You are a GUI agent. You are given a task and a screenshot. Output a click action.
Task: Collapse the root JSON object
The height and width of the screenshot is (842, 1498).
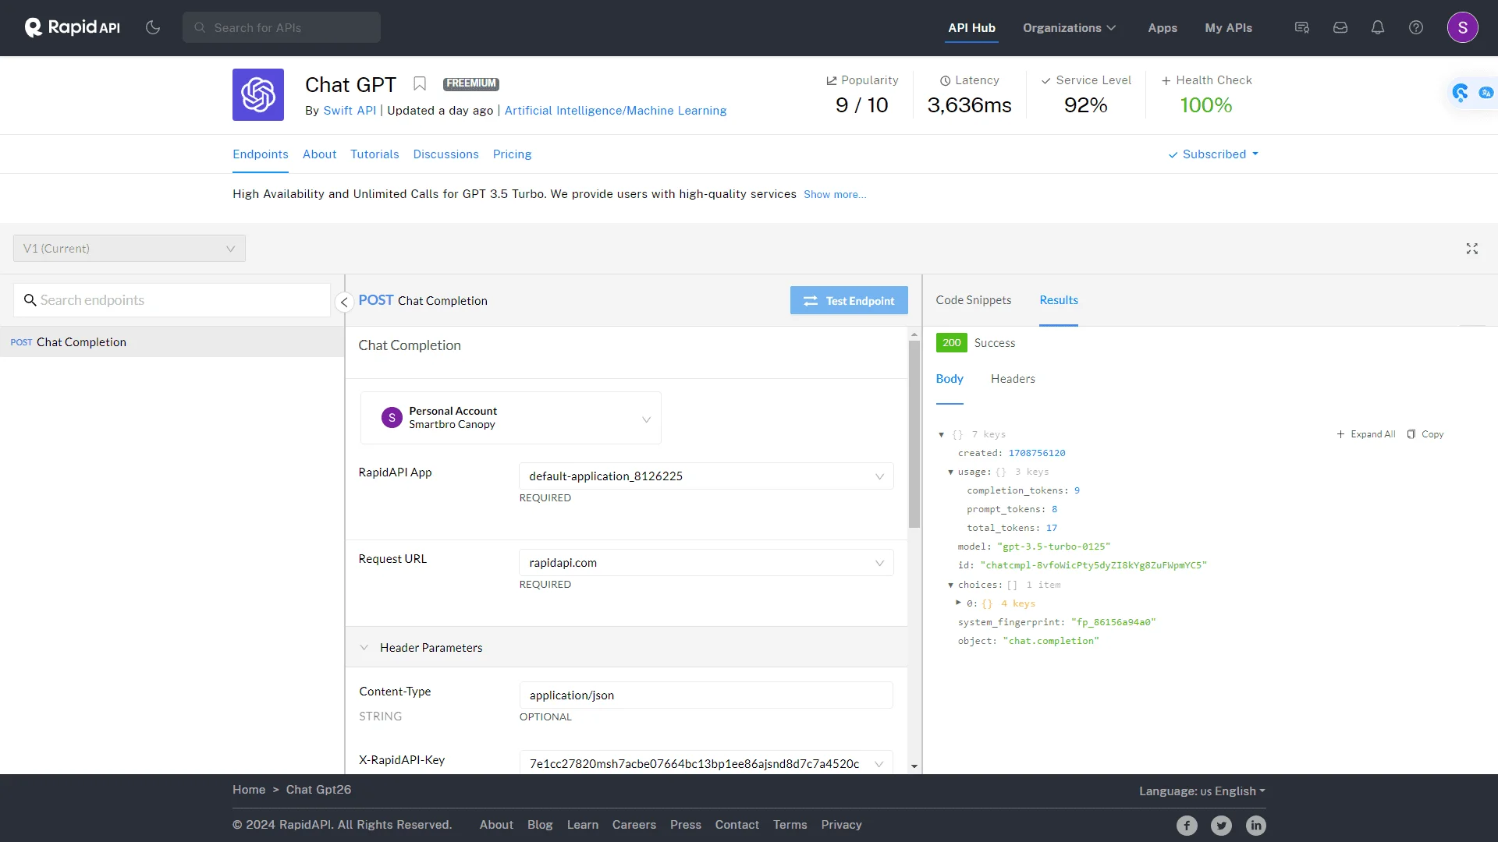pos(942,435)
